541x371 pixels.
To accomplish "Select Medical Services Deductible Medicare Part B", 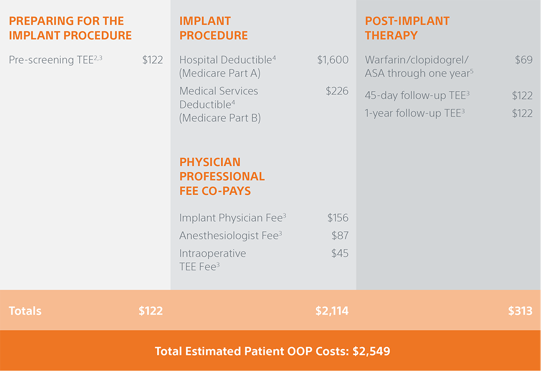I will click(x=220, y=104).
